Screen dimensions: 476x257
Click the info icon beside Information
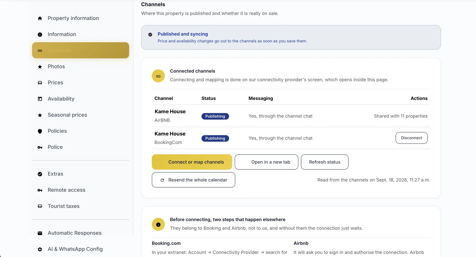(x=40, y=35)
